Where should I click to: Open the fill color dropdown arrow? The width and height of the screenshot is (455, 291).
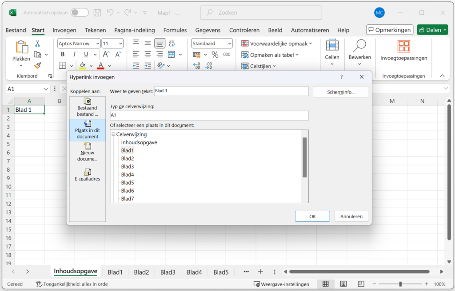91,66
